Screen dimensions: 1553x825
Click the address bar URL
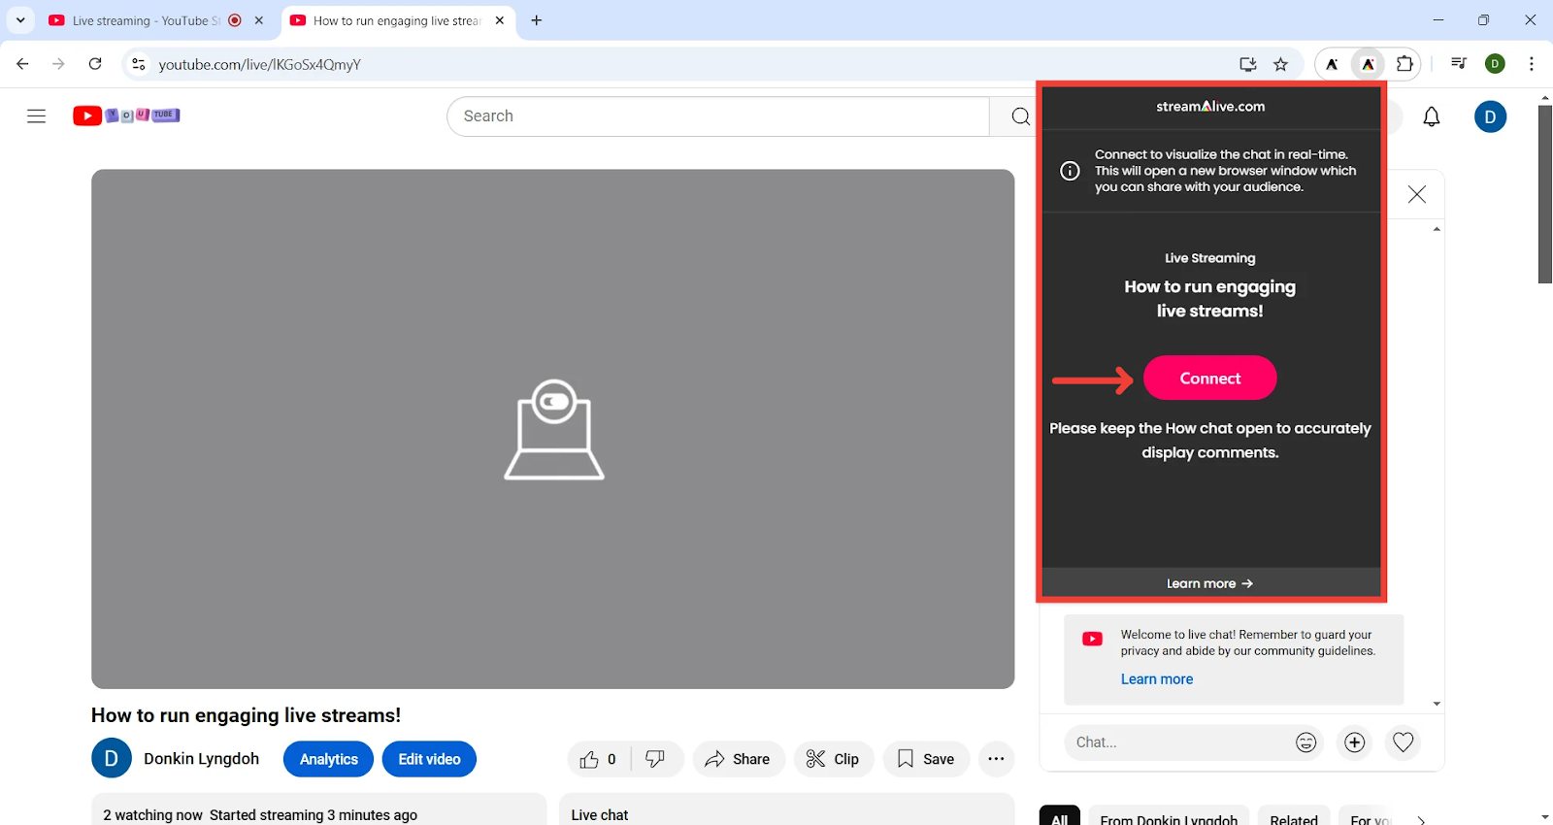coord(259,65)
